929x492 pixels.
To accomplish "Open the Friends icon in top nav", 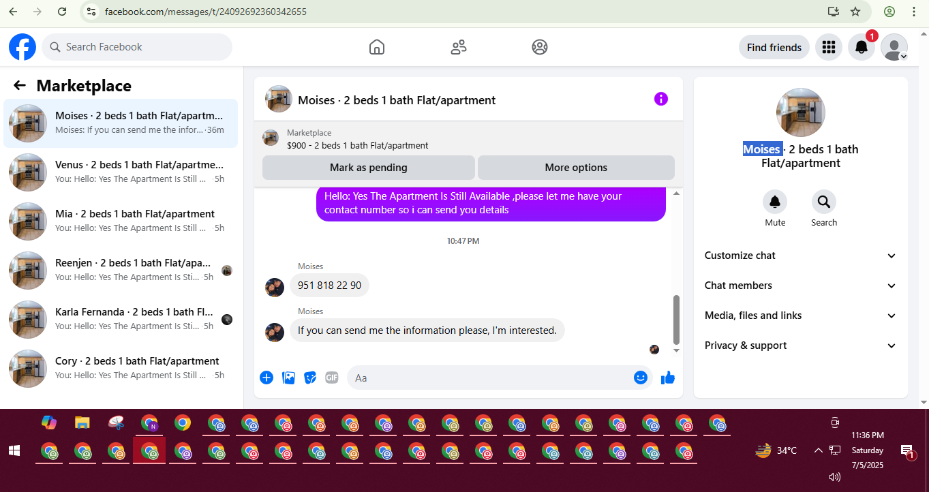I will pyautogui.click(x=459, y=47).
